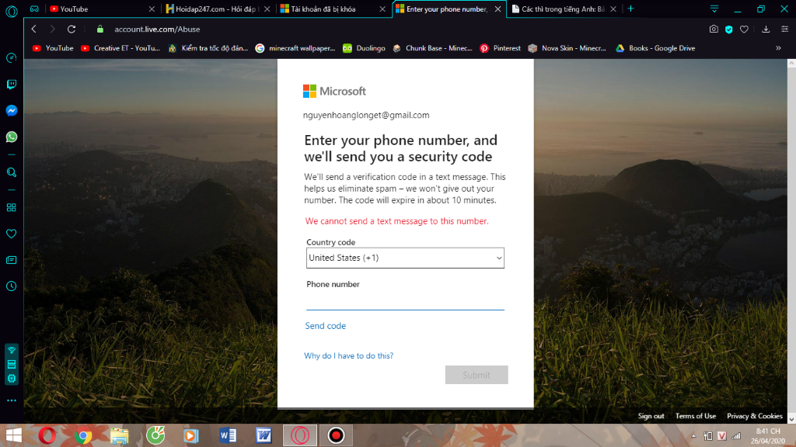Open the Pinterest bookmark
Screen dimensions: 796x447
click(x=500, y=48)
